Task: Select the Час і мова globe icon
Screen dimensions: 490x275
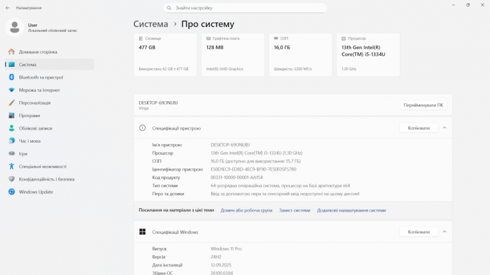Action: [x=12, y=141]
